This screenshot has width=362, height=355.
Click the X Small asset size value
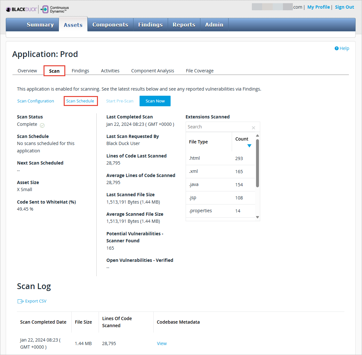tap(24, 190)
